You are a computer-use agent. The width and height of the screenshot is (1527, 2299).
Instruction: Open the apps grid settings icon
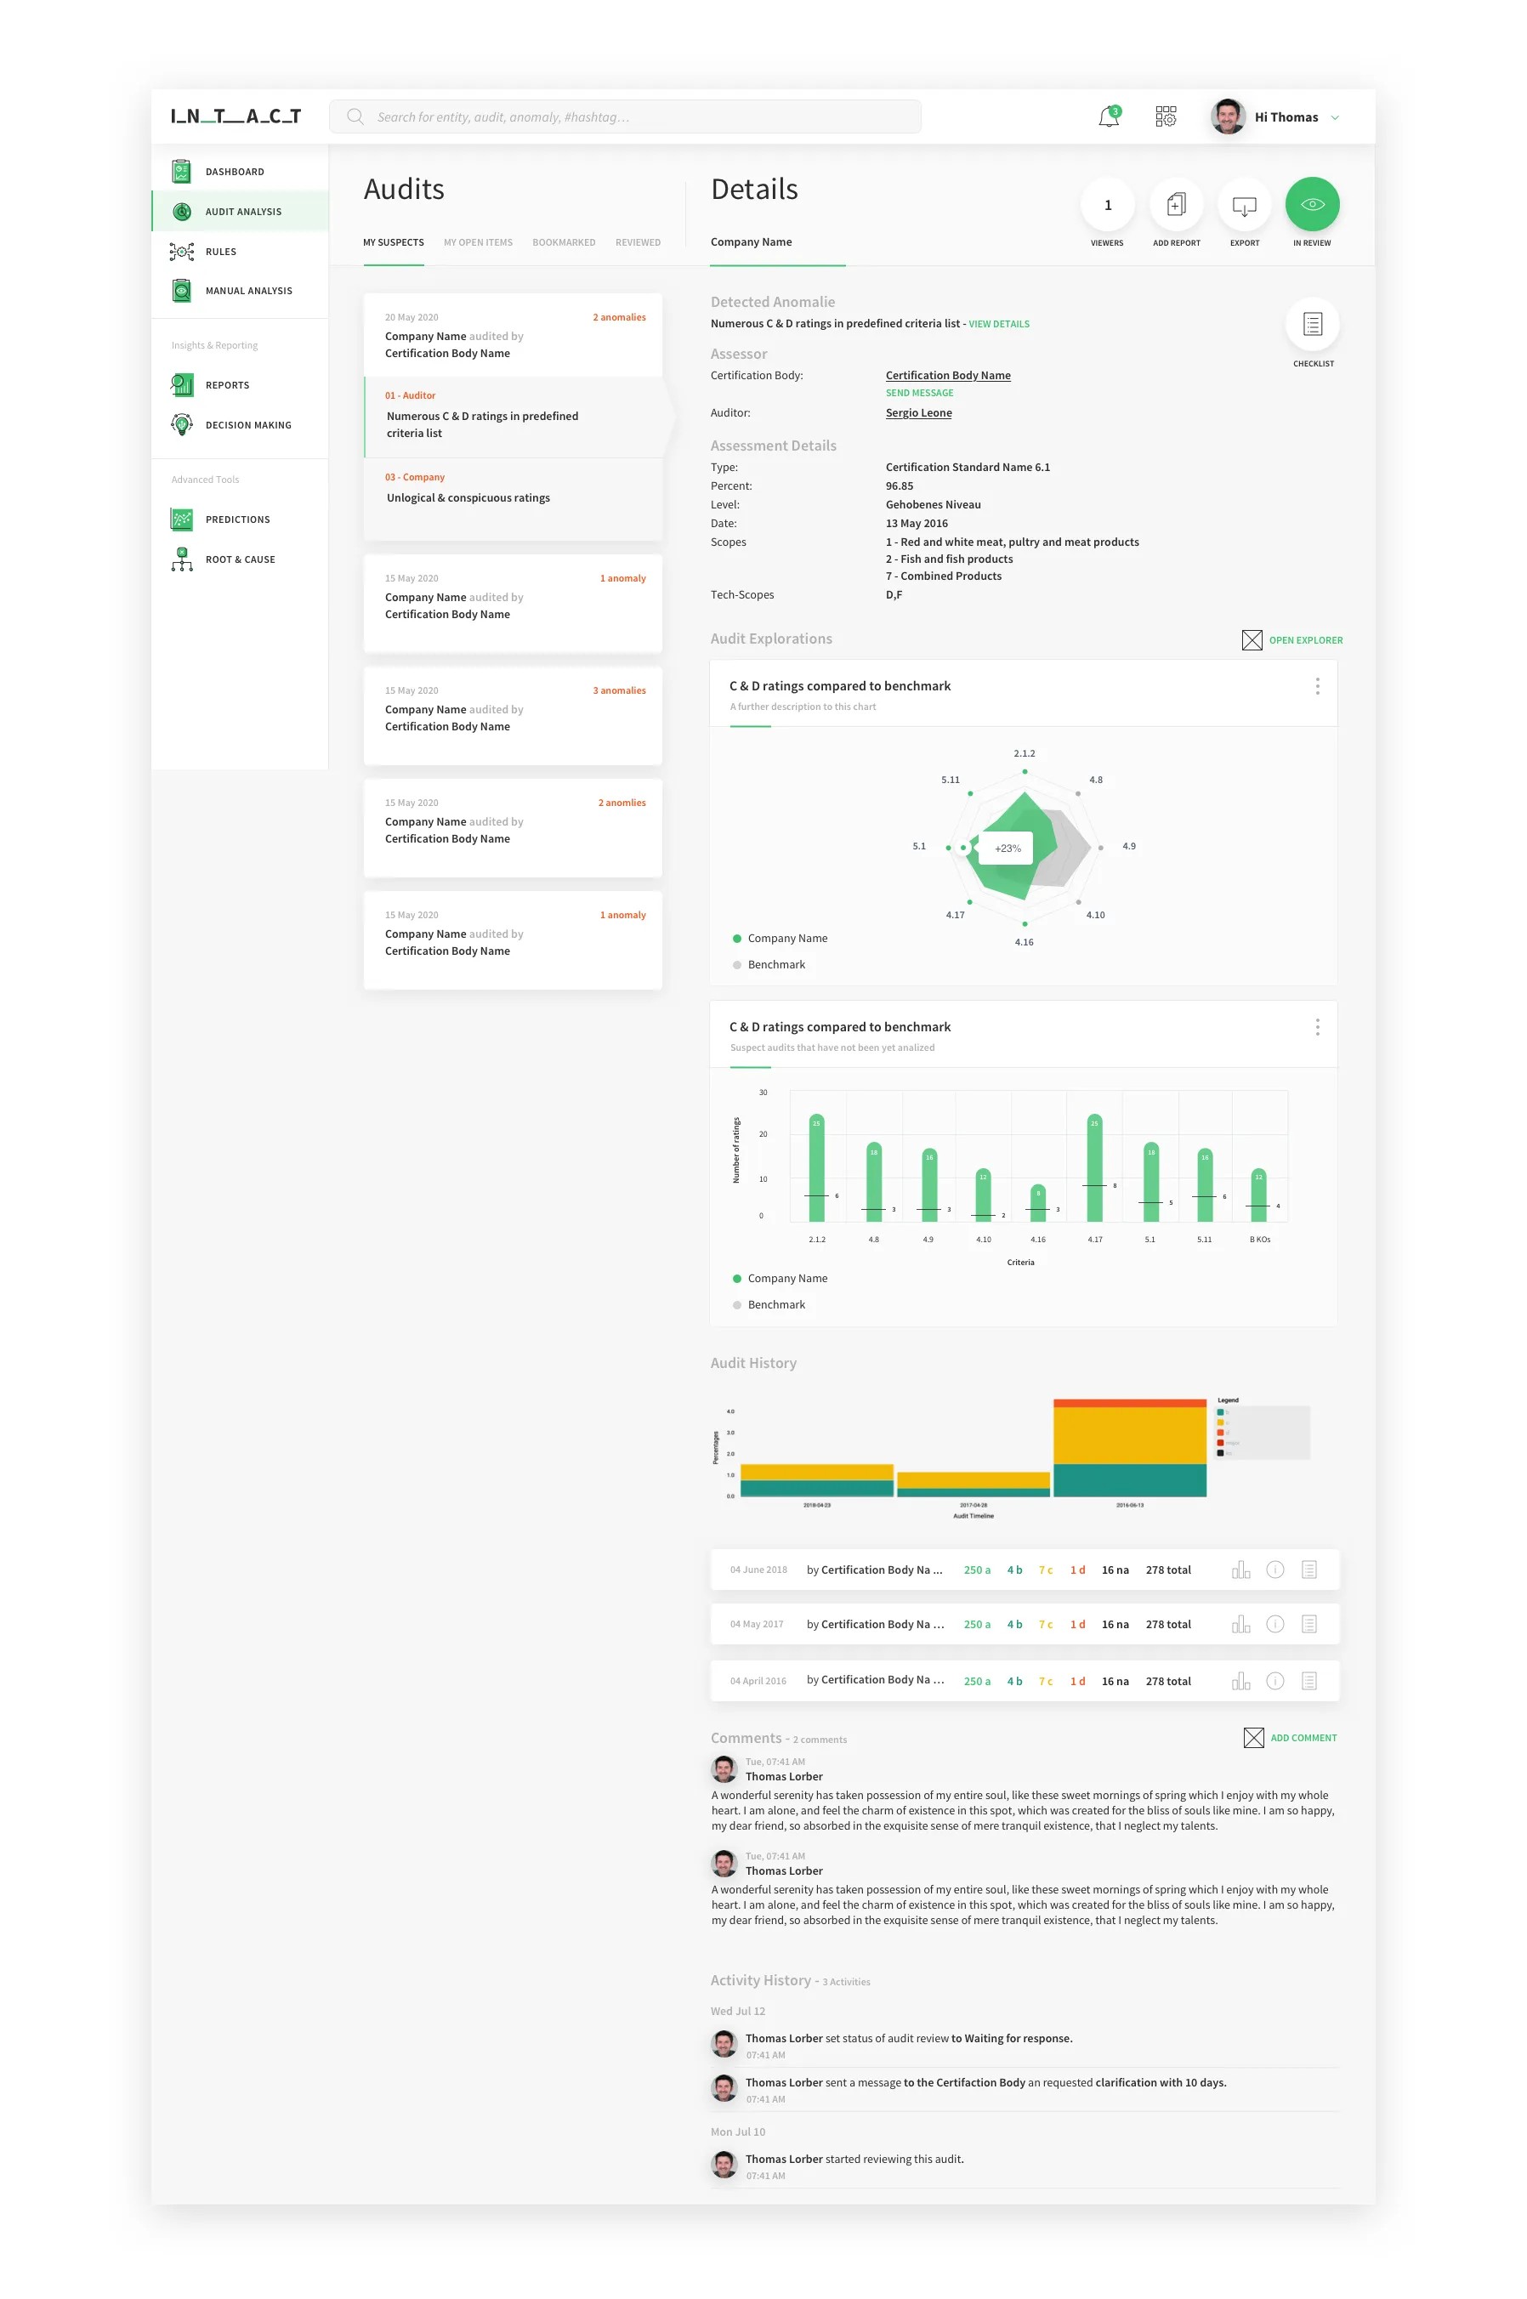tap(1166, 116)
